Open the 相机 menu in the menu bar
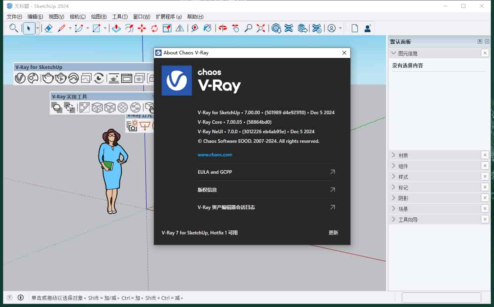This screenshot has height=307, width=494. tap(77, 17)
